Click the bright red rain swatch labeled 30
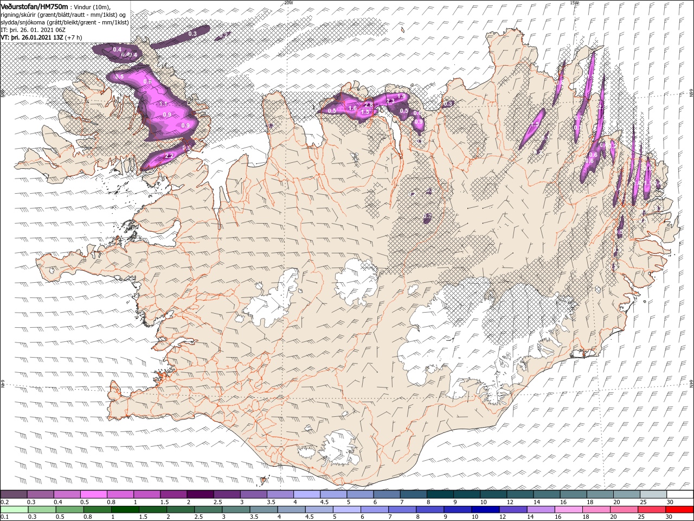This screenshot has width=694, height=521. (680, 510)
